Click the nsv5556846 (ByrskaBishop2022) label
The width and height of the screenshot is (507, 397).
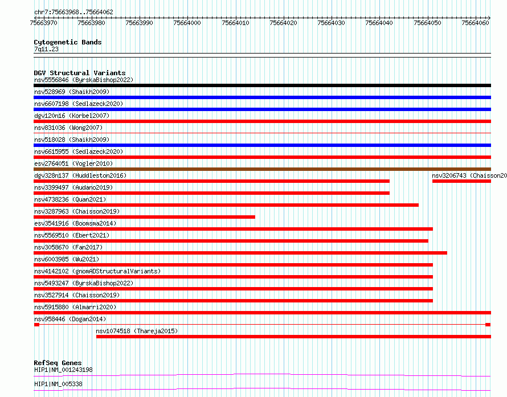[x=84, y=80]
